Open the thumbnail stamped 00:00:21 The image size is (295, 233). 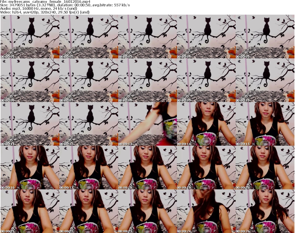coord(30,211)
